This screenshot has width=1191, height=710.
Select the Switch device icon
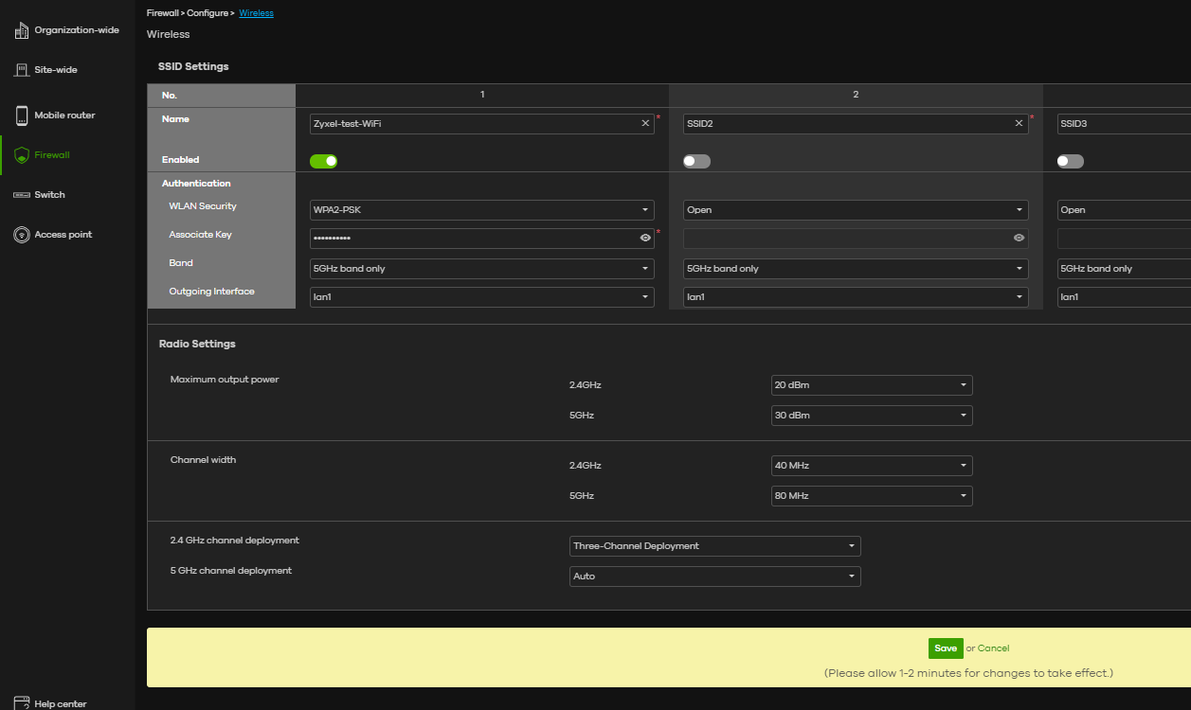pos(22,195)
